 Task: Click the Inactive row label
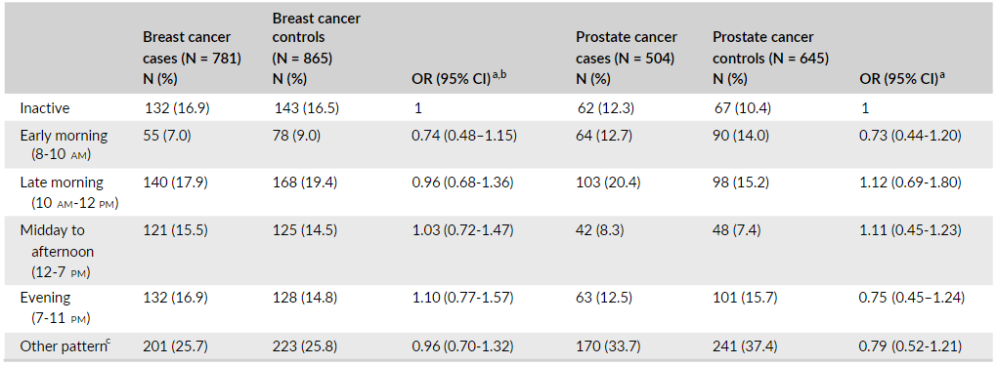point(45,108)
